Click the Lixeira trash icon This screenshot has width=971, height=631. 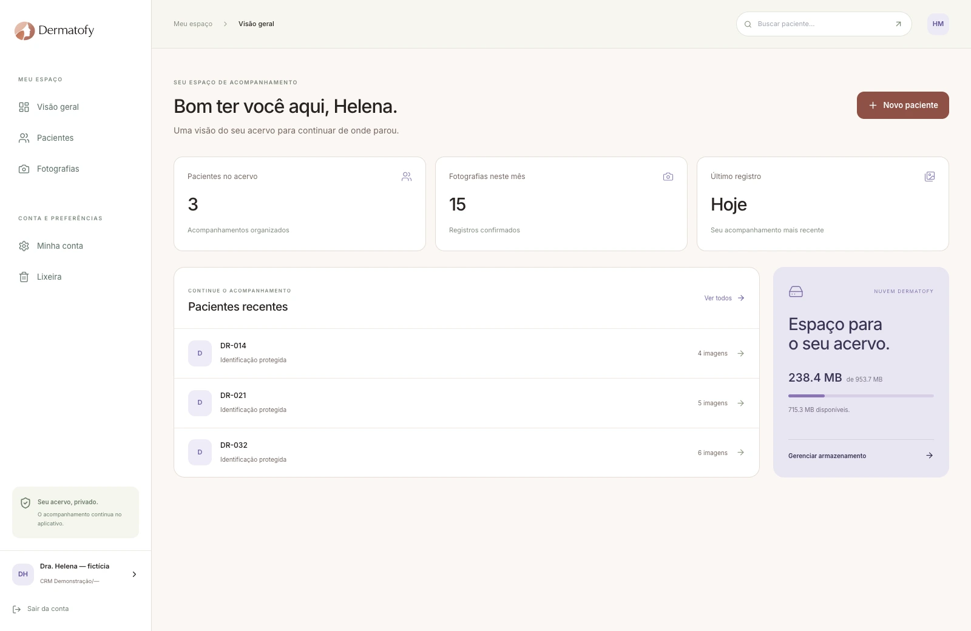pyautogui.click(x=24, y=277)
